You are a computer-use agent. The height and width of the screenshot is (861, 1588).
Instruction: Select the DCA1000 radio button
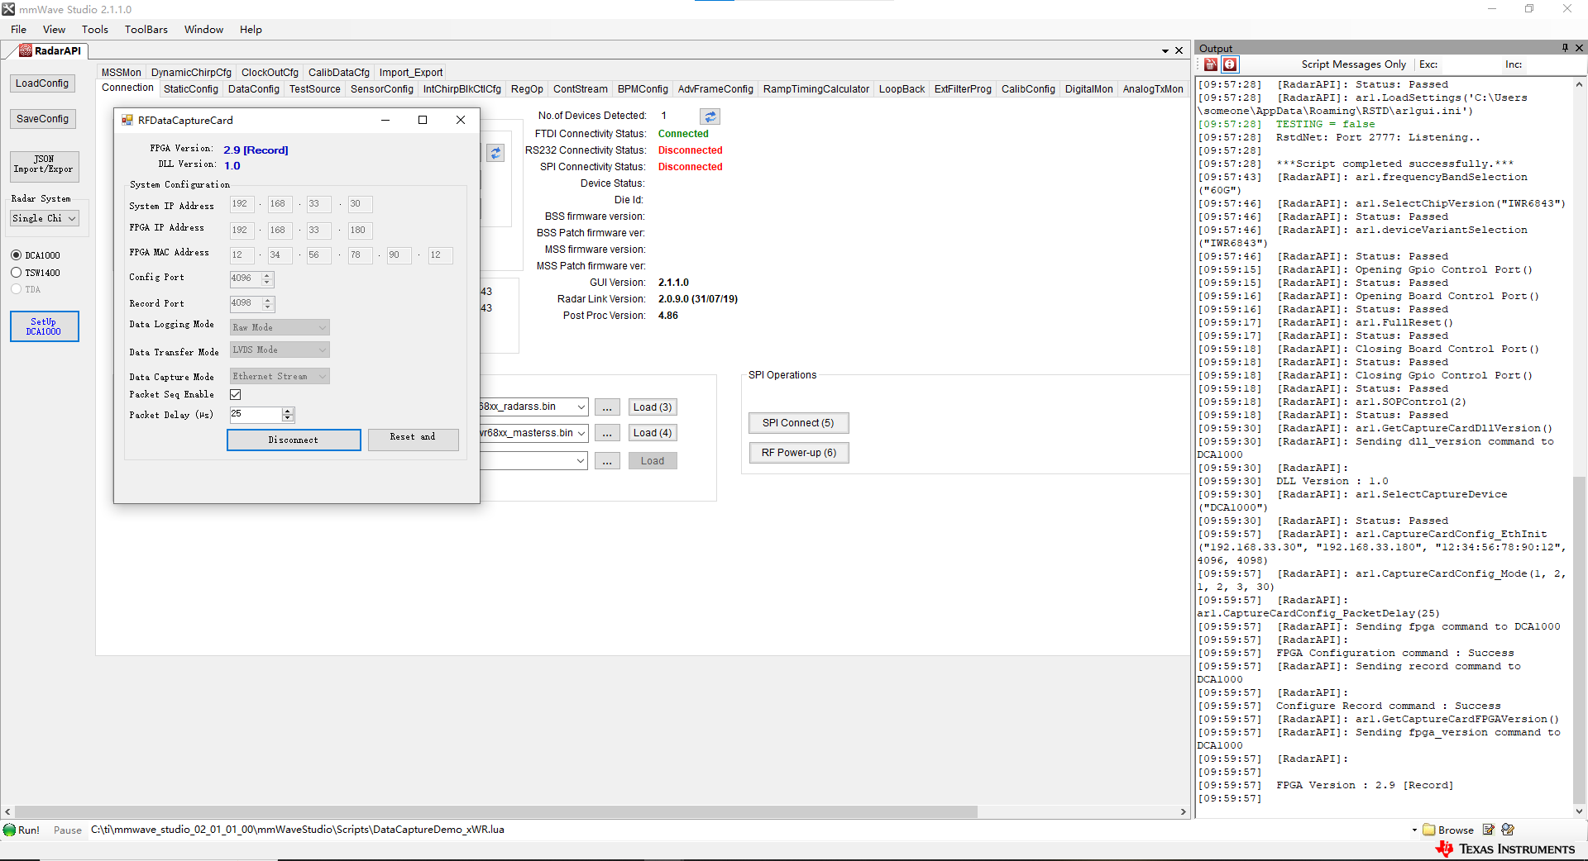[16, 255]
